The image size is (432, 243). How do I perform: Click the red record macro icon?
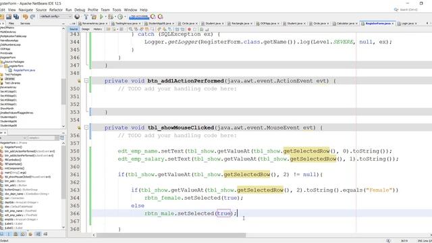click(189, 29)
